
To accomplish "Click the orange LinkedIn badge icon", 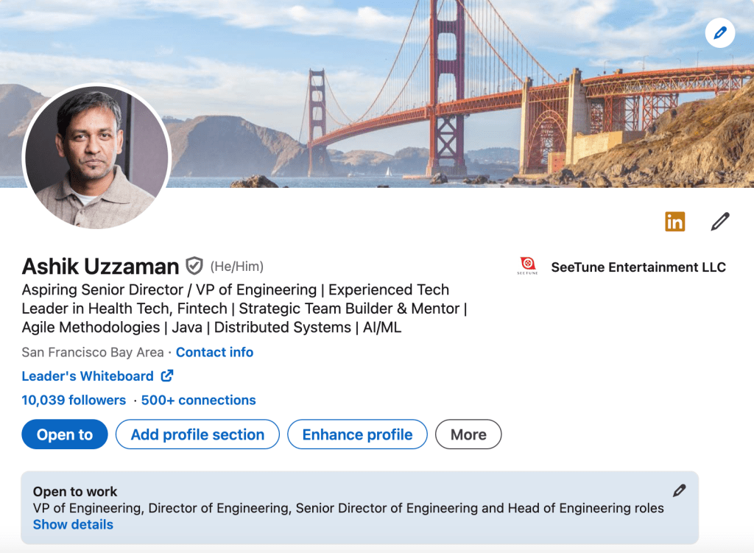I will point(674,221).
